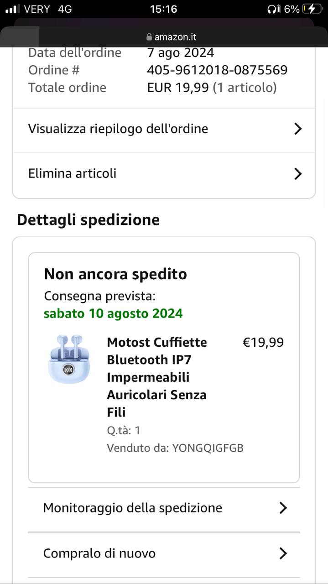This screenshot has height=584, width=328.
Task: Expand the Monitoraggio della spedizione chevron
Action: pyautogui.click(x=283, y=508)
